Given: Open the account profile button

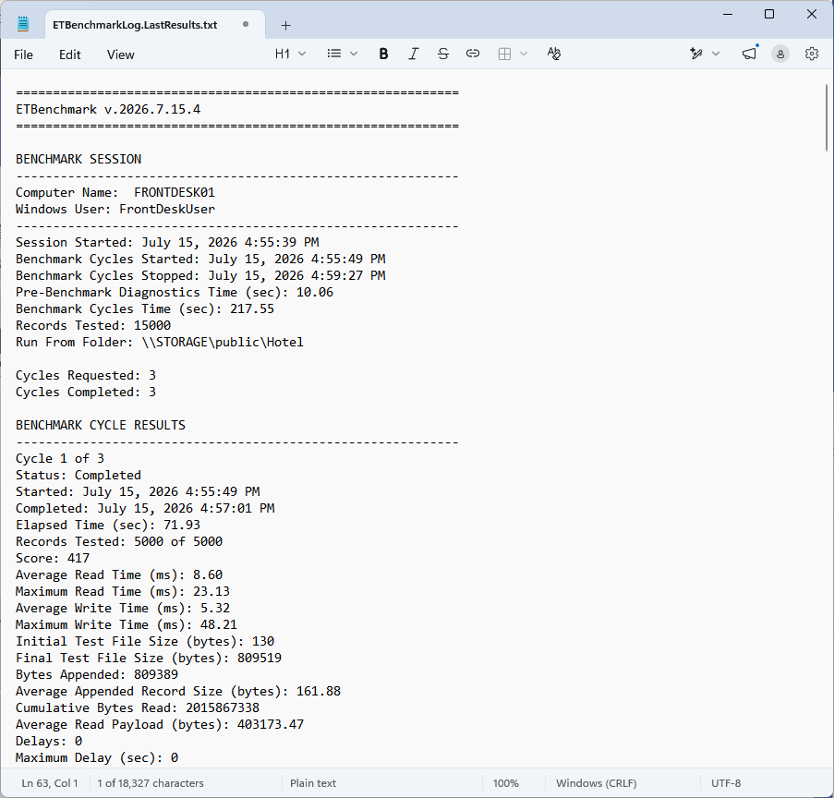Looking at the screenshot, I should 780,54.
